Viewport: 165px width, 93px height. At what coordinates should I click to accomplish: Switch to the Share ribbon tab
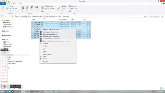(x=15, y=4)
